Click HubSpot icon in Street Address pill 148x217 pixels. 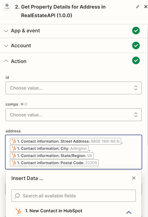[14, 141]
